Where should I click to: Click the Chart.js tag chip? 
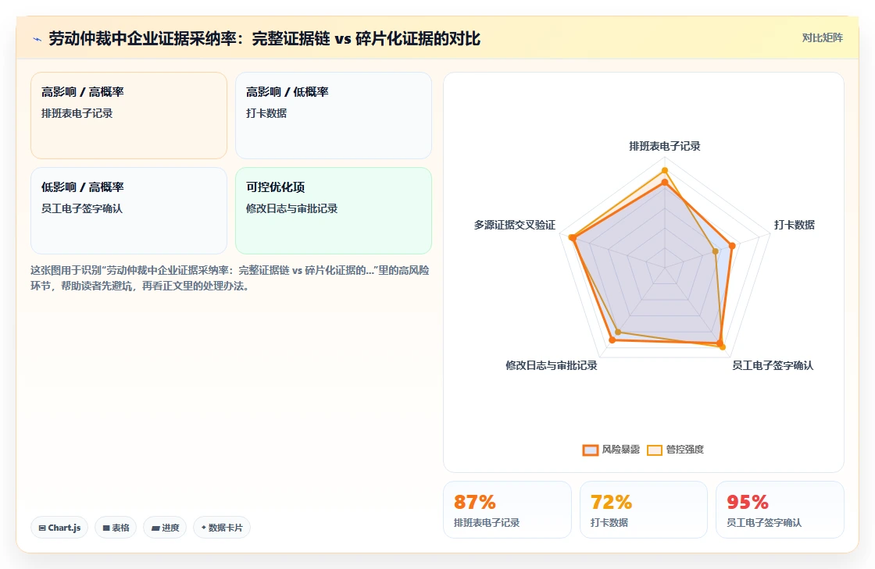click(59, 528)
